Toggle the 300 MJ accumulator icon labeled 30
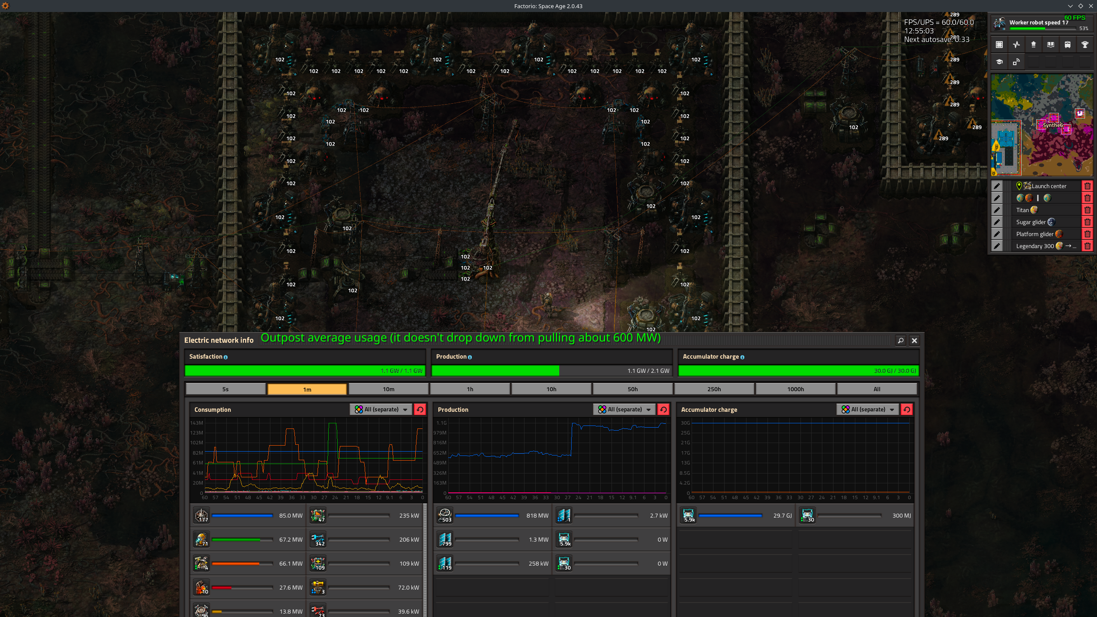The width and height of the screenshot is (1097, 617). coord(807,515)
